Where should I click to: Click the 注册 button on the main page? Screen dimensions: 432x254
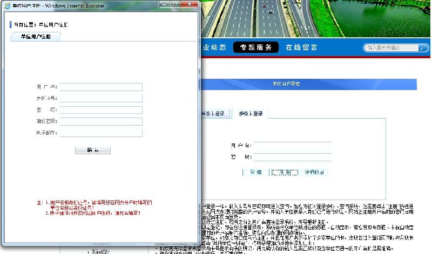tap(285, 172)
